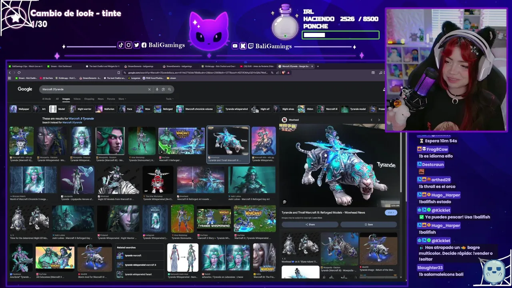Open the Wowpedia Tyrande related thumbnail in preview
The image size is (512, 288).
coord(339,249)
